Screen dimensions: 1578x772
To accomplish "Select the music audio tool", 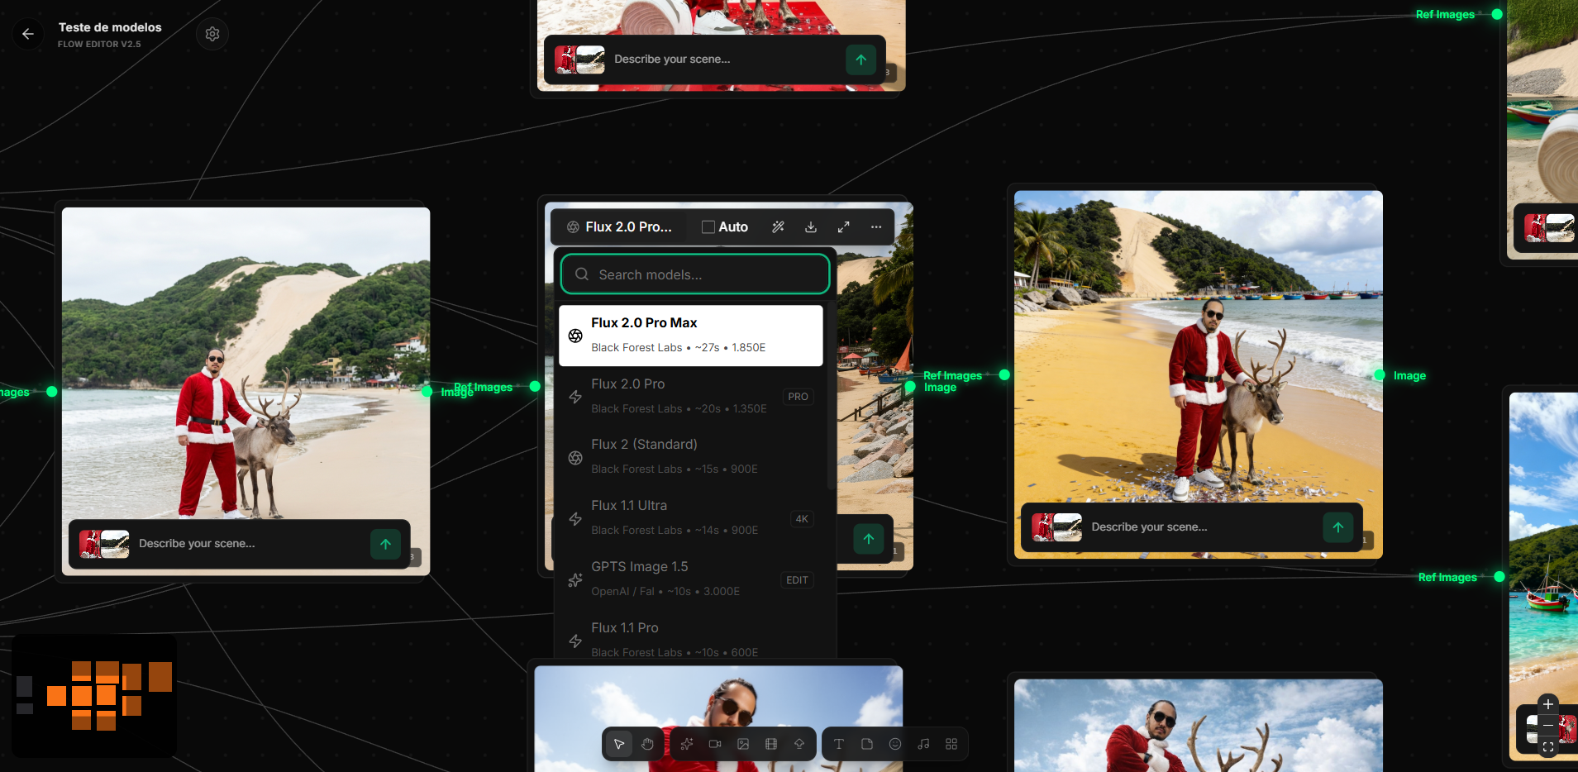I will pos(922,743).
